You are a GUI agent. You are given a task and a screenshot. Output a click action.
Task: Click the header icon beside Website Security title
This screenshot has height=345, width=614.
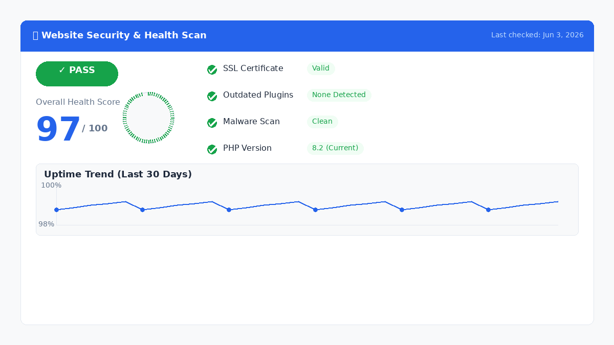pyautogui.click(x=35, y=35)
